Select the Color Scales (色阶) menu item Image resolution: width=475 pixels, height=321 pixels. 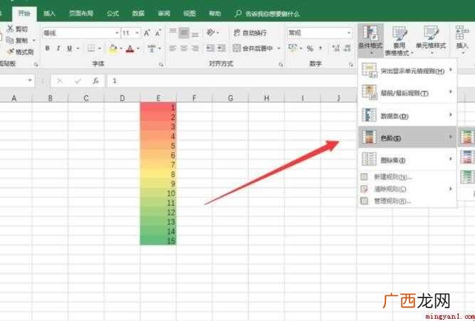[407, 138]
